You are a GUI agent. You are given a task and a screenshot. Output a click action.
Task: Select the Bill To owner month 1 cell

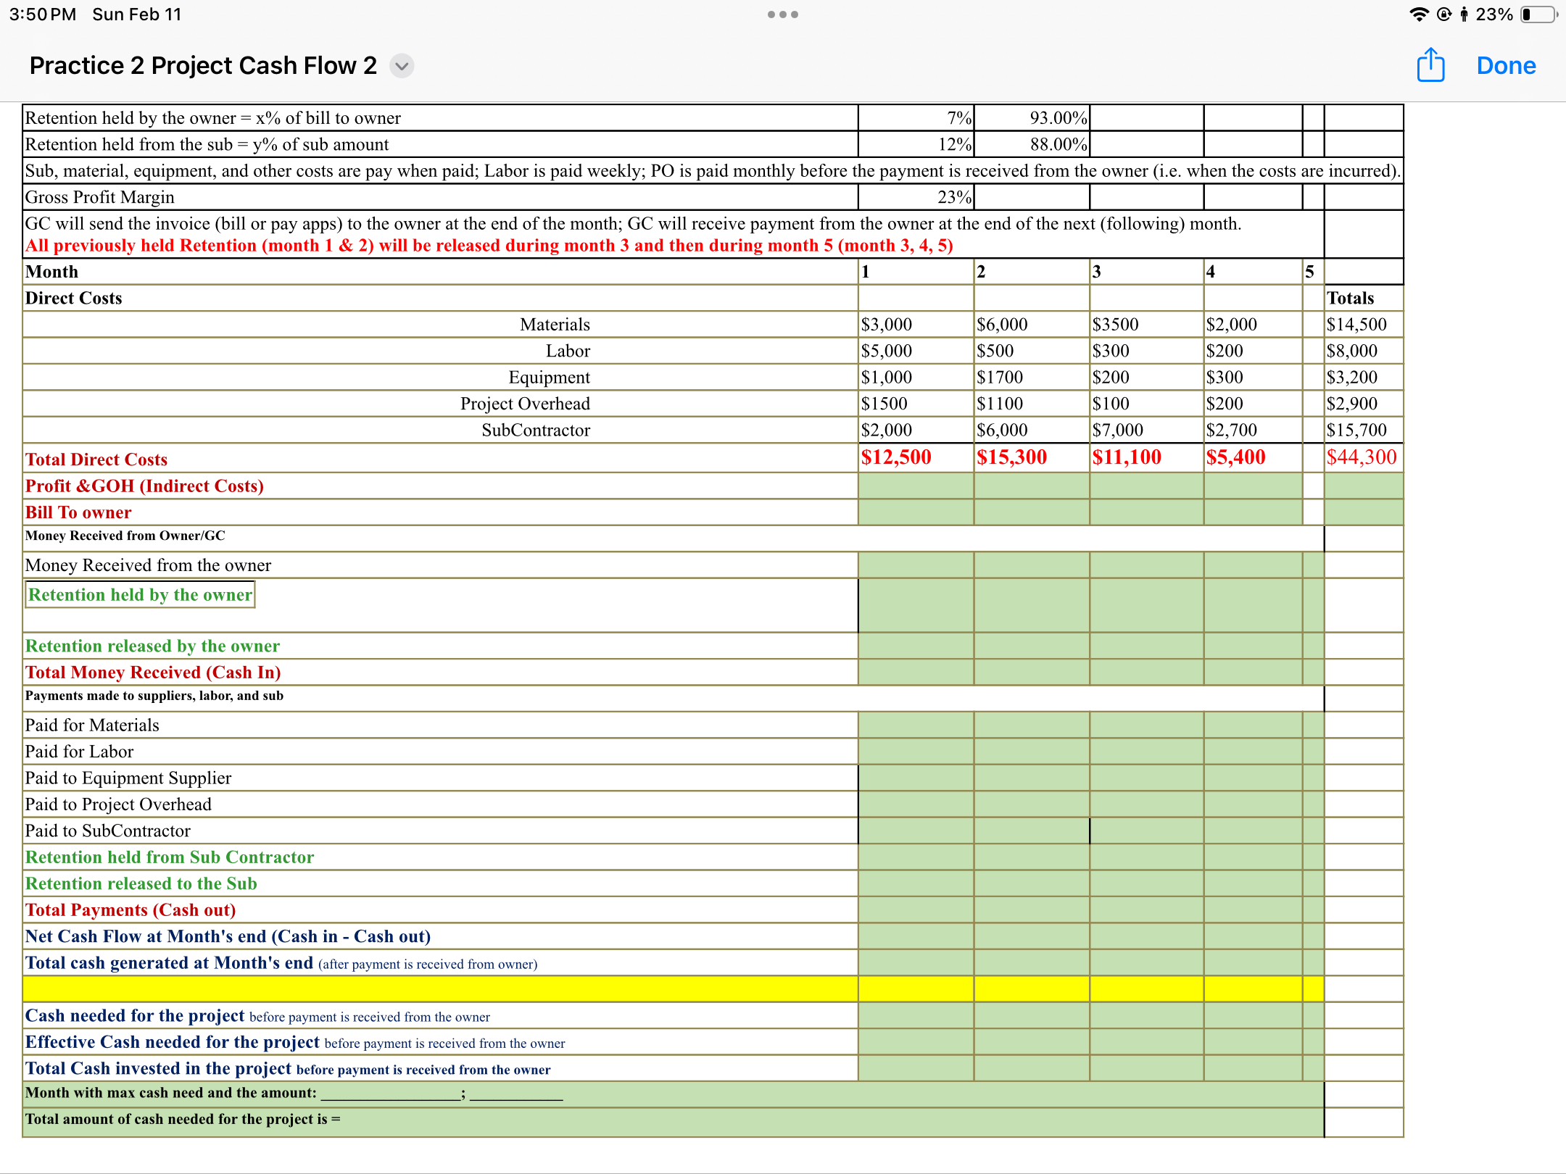pos(916,512)
